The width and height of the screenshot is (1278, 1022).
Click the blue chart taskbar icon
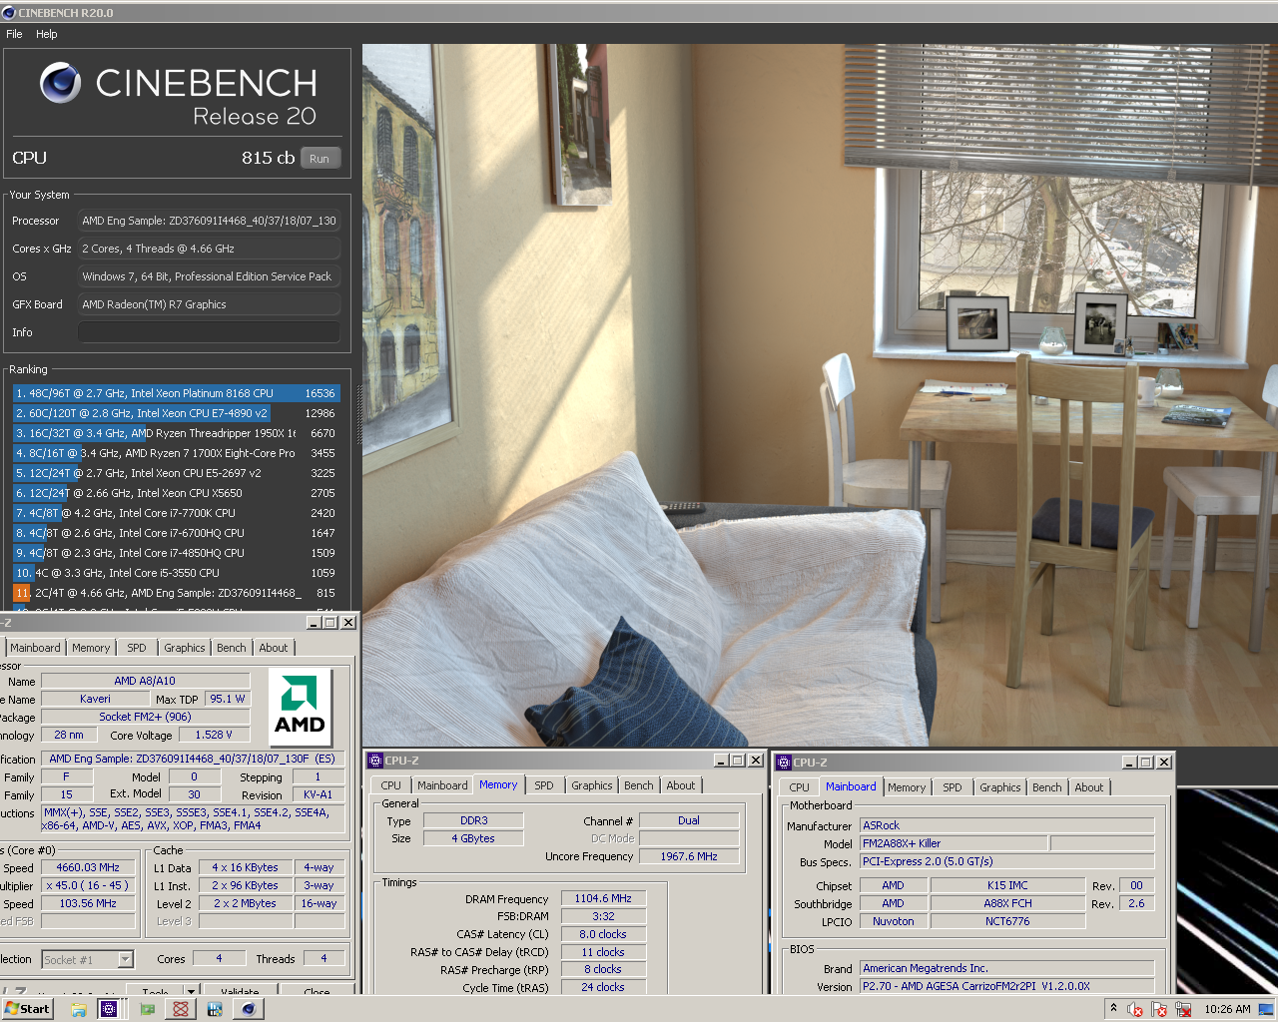coord(215,1009)
